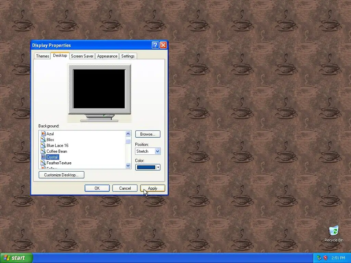Viewport: 351px width, 263px height.
Task: Click background list scroll down arrow
Action: [128, 166]
